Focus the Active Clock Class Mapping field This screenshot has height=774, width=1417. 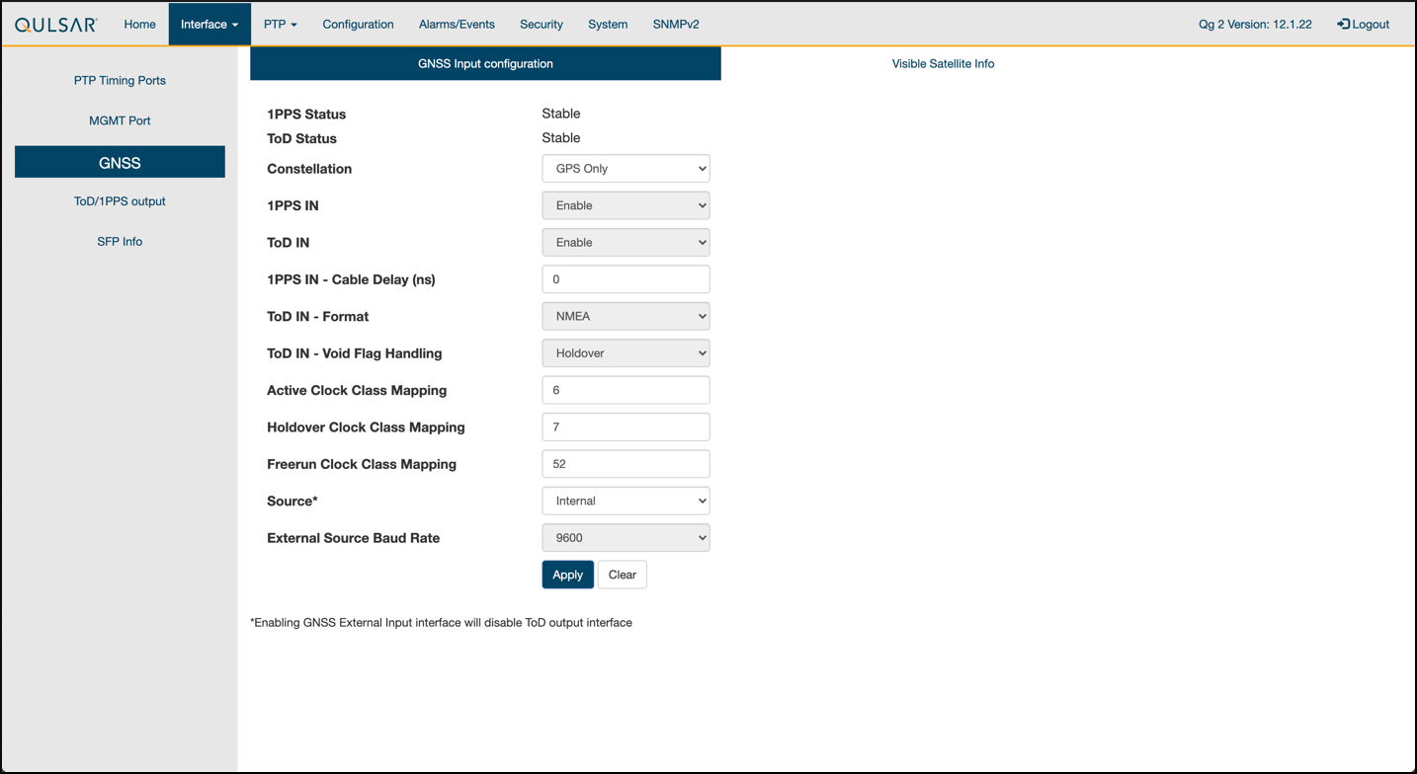tap(625, 390)
